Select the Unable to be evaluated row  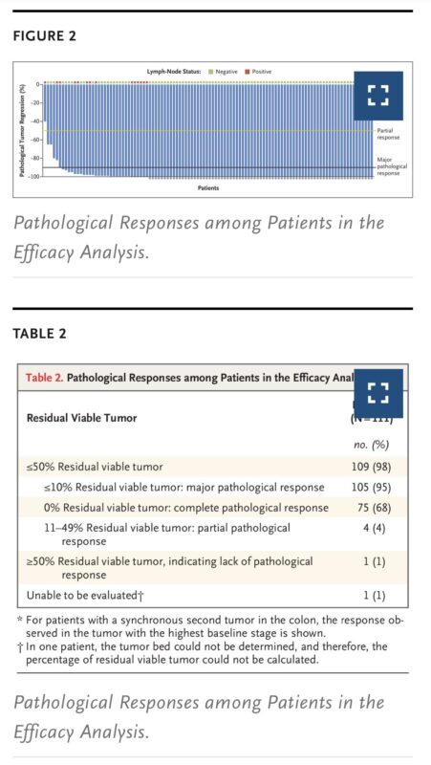tap(212, 596)
